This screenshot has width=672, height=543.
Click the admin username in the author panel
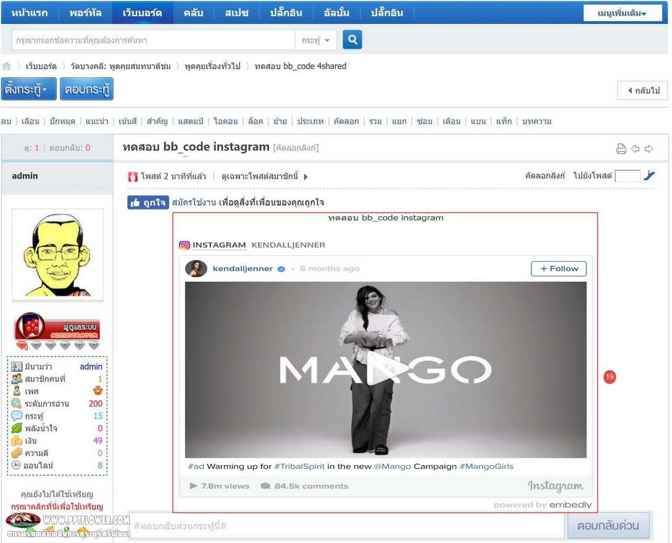[25, 176]
